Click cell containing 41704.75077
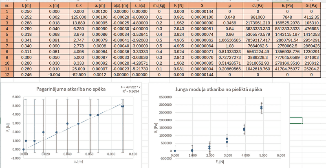 287,69
